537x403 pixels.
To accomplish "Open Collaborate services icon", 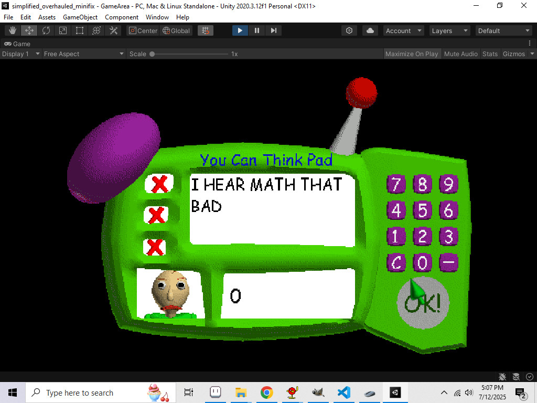I will [349, 30].
